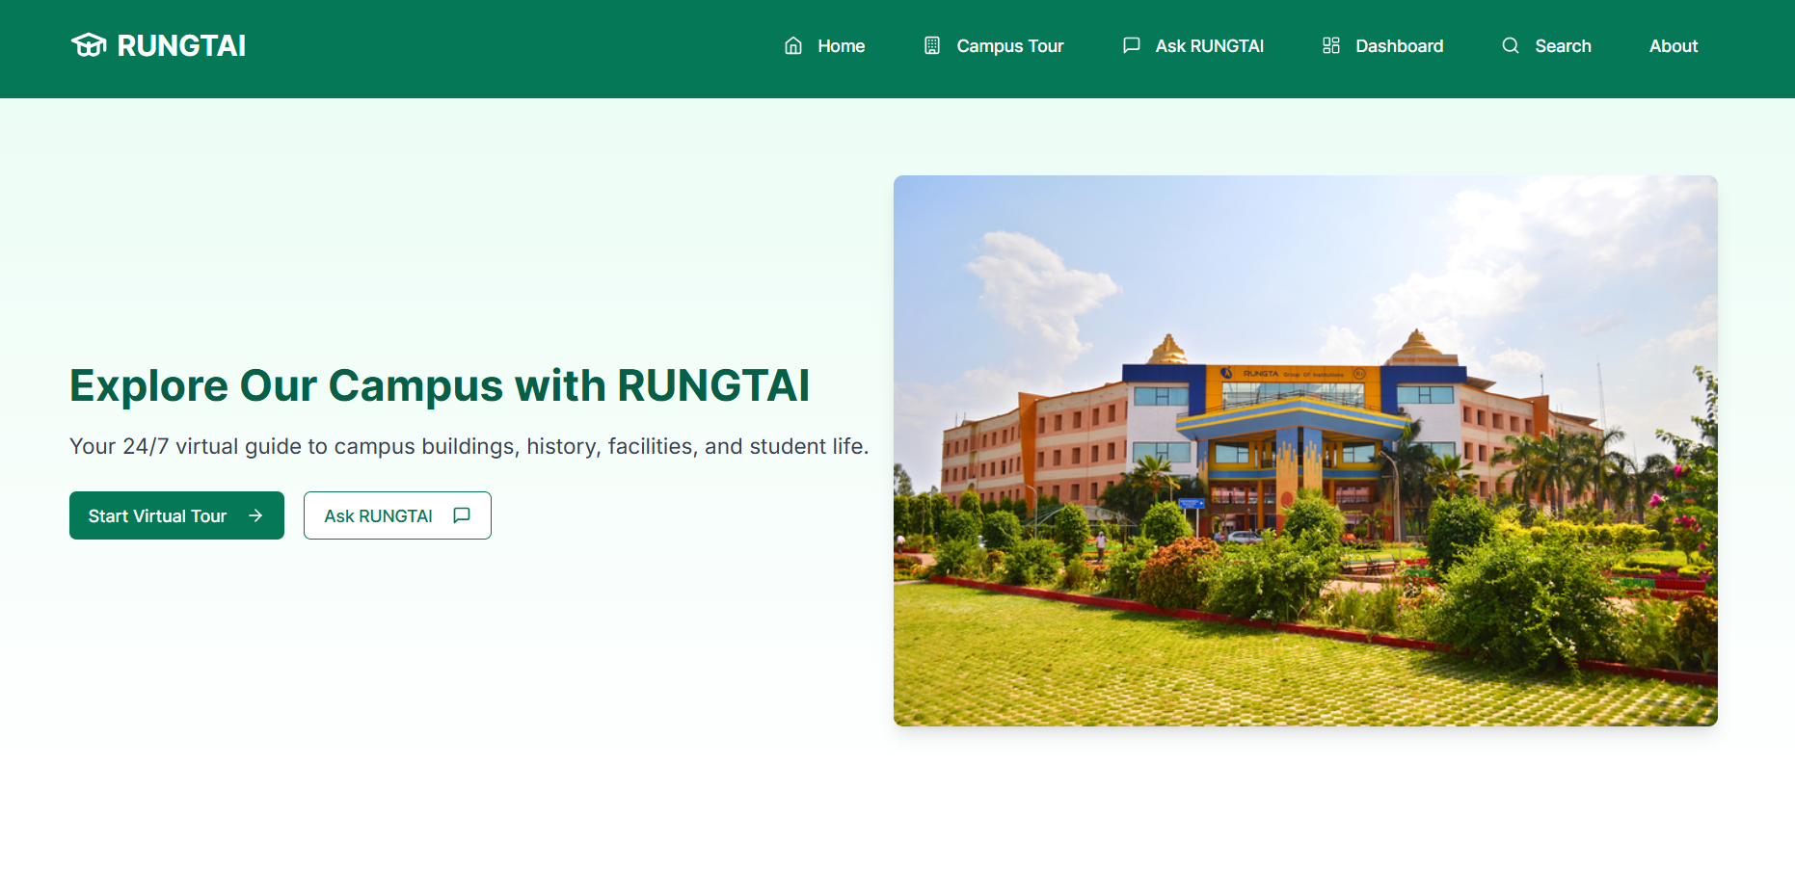Click the headline Explore Our Campus with RUNGTAI
This screenshot has height=870, width=1795.
pyautogui.click(x=440, y=385)
